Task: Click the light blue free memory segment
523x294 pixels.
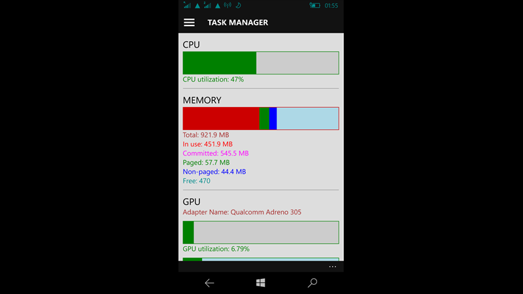Action: click(307, 118)
